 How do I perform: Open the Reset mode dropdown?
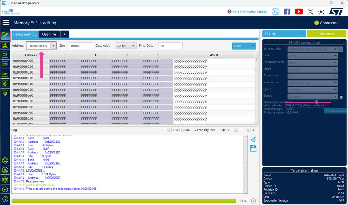tap(313, 83)
